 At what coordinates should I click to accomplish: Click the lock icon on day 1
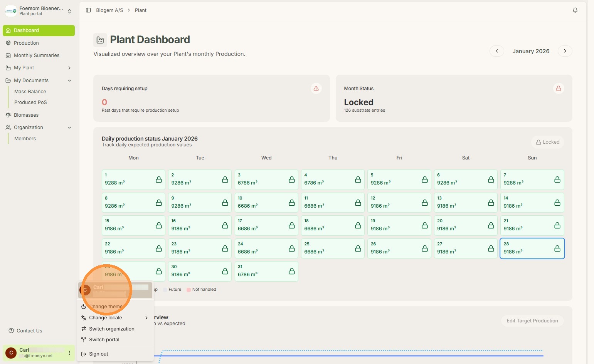coord(158,179)
